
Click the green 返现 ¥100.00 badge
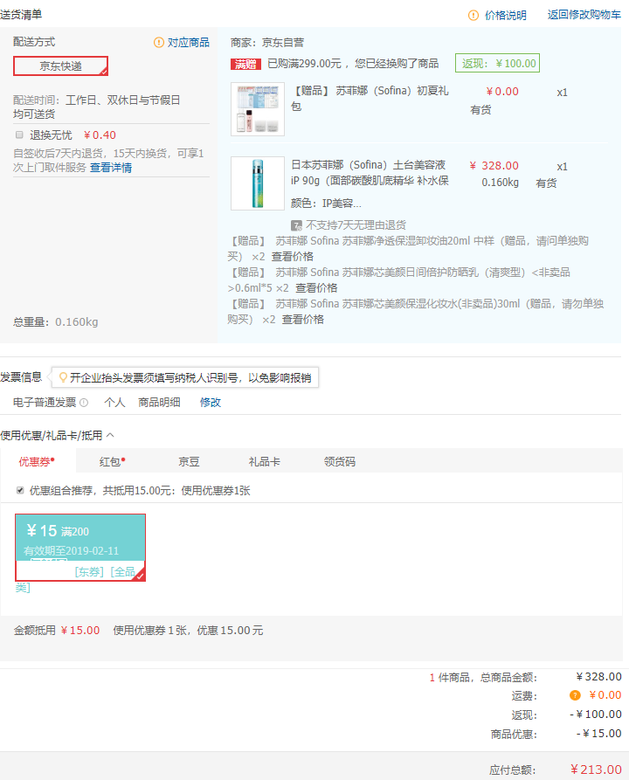click(x=498, y=63)
